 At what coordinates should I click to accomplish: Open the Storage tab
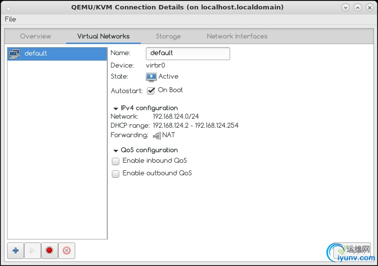click(168, 37)
